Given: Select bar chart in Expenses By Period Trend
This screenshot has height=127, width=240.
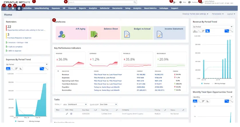Looking at the screenshot, I should (17, 69).
